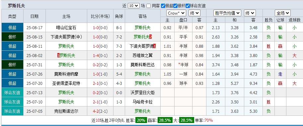Uncheck the 球会友谊 filter checkbox
Image resolution: width=303 pixels, height=126 pixels.
pos(188,6)
